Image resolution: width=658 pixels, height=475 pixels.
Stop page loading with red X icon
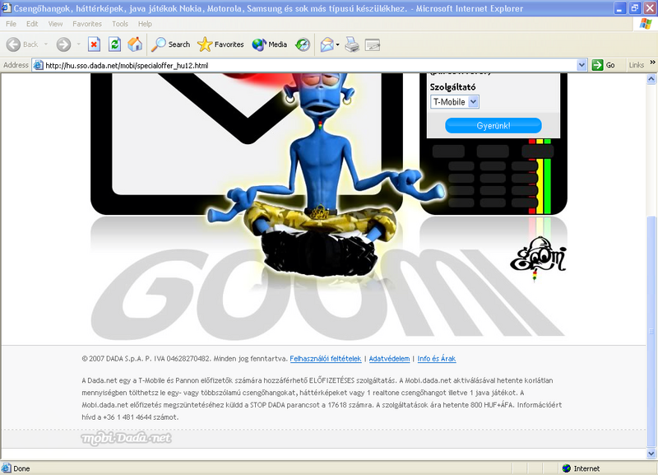(94, 44)
